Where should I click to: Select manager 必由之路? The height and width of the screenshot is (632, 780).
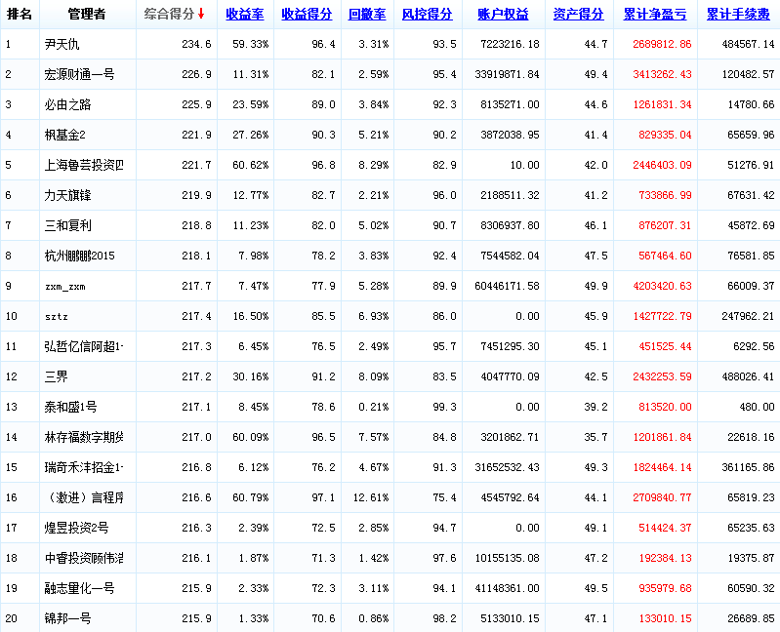click(x=68, y=104)
